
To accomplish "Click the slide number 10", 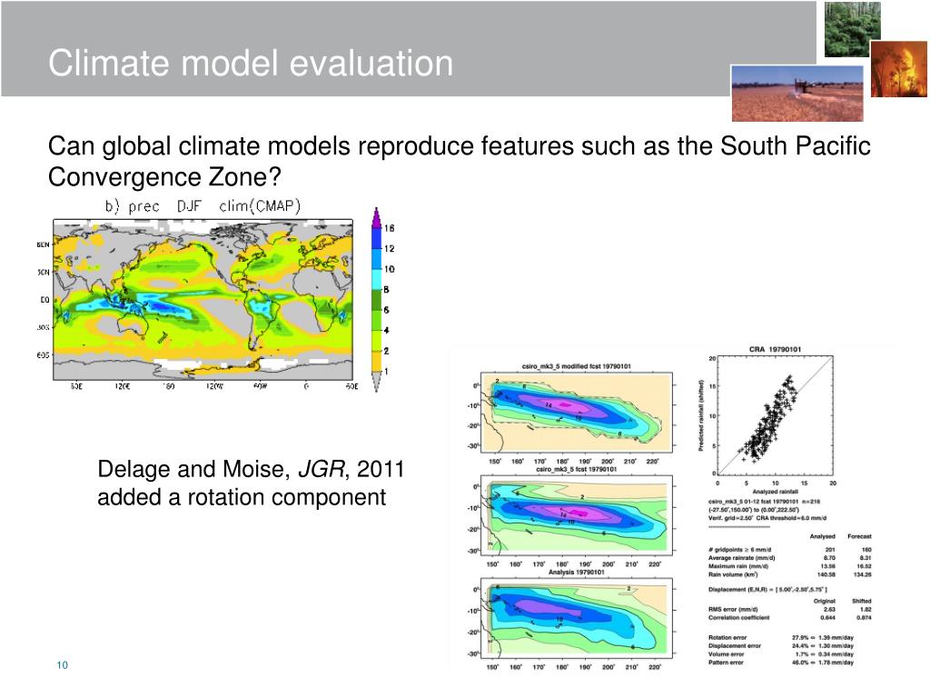I will (x=63, y=664).
